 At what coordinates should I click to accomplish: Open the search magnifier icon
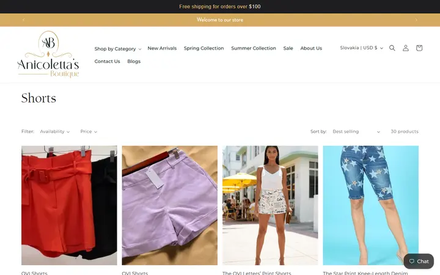(392, 48)
